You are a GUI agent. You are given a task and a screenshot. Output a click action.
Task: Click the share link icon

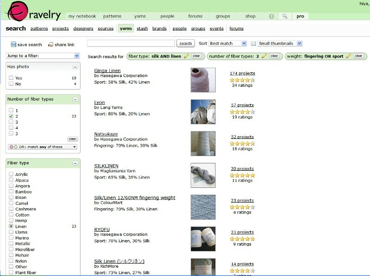click(x=50, y=44)
